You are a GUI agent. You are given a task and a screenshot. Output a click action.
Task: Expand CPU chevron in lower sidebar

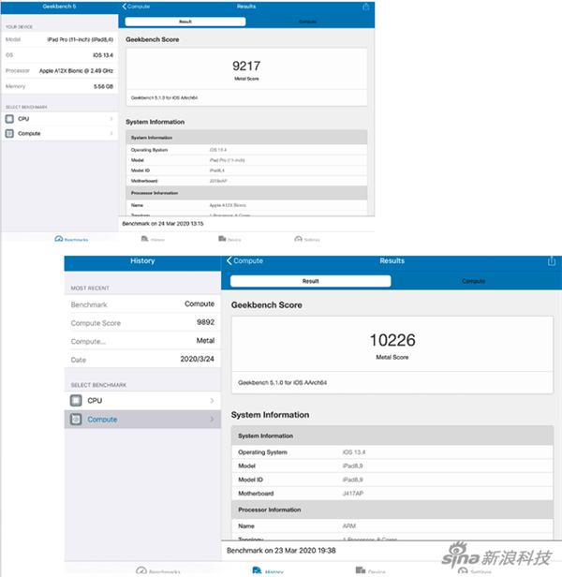[x=212, y=400]
